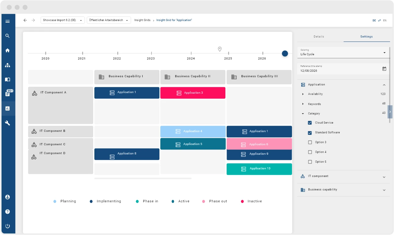Open the Application 9 card
This screenshot has height=235, width=394.
click(259, 155)
